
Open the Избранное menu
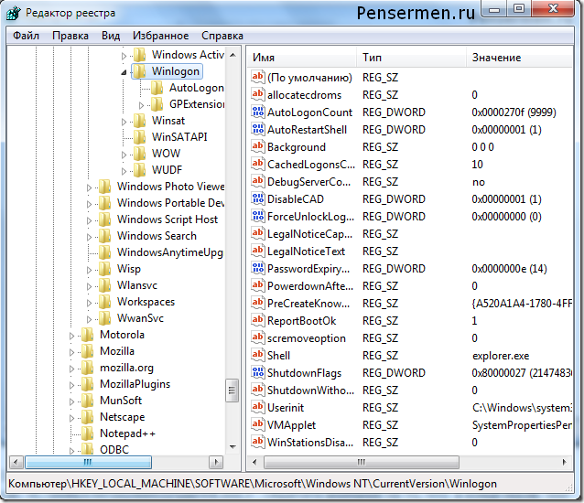[160, 36]
